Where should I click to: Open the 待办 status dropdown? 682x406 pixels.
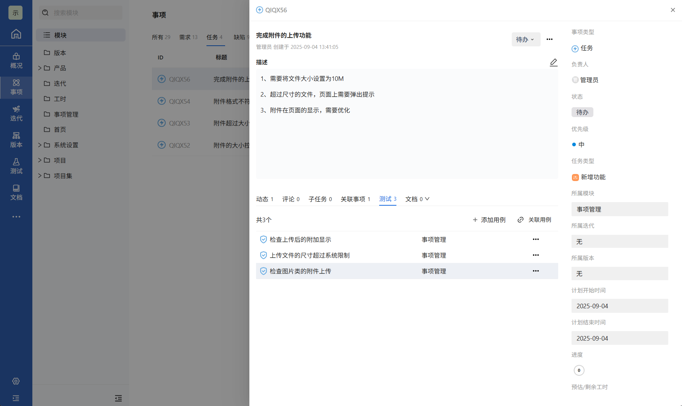coord(525,39)
